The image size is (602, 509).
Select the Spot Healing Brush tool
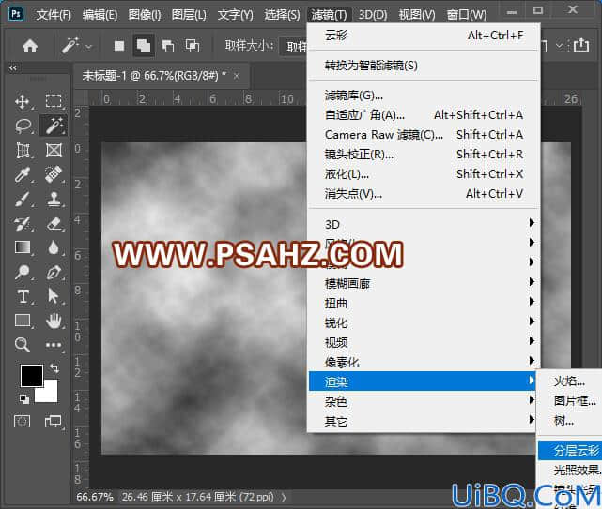point(54,174)
